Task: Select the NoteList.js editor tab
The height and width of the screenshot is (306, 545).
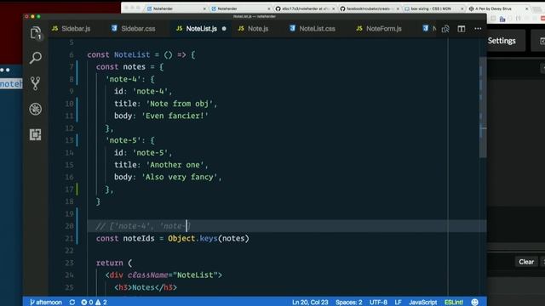Action: point(197,29)
